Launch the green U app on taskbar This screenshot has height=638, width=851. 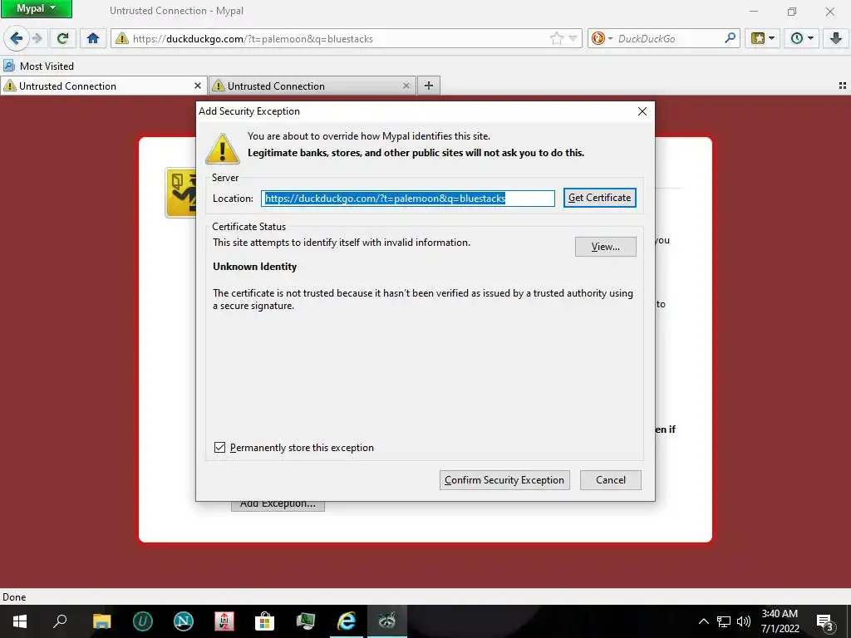click(143, 621)
